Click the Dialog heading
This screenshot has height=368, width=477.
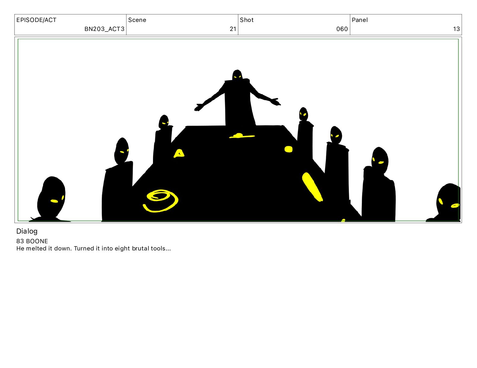pyautogui.click(x=27, y=231)
